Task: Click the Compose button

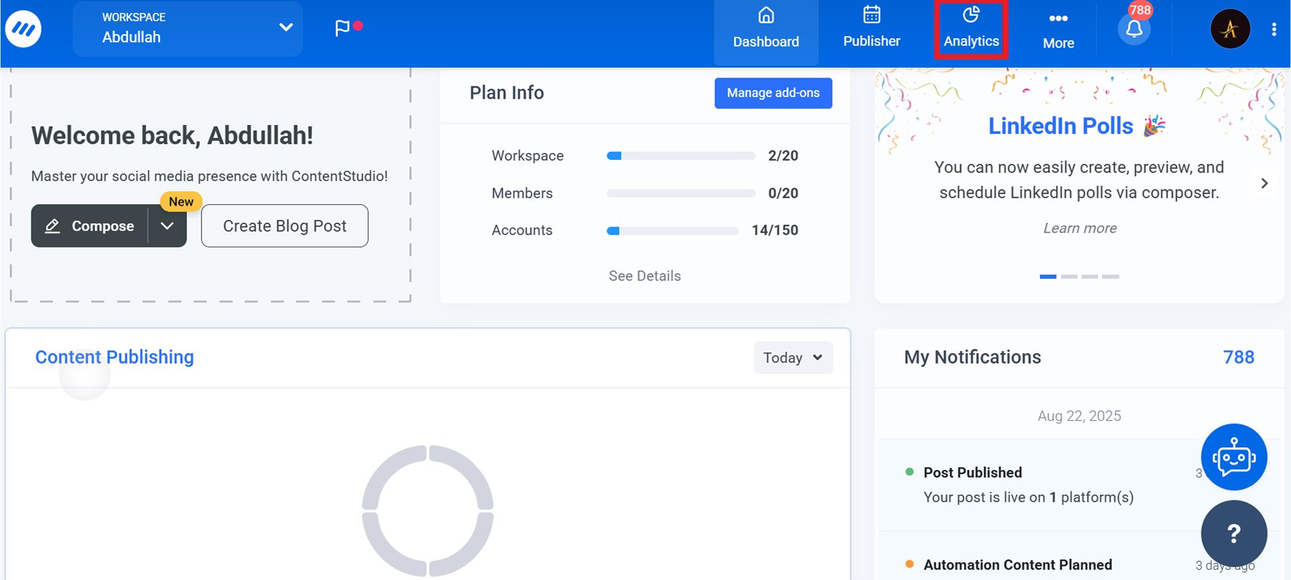Action: tap(89, 226)
